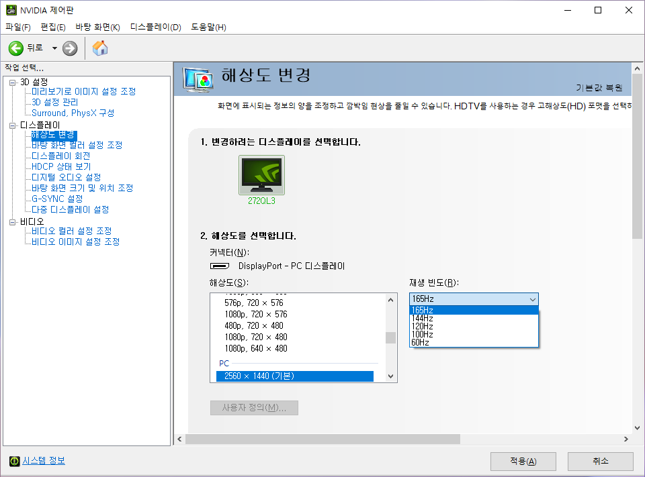
Task: Open the 시스템 정보 link
Action: (x=44, y=461)
